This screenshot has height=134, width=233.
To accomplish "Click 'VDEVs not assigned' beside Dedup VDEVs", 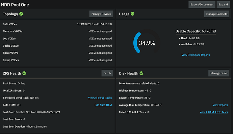I will (x=100, y=60).
